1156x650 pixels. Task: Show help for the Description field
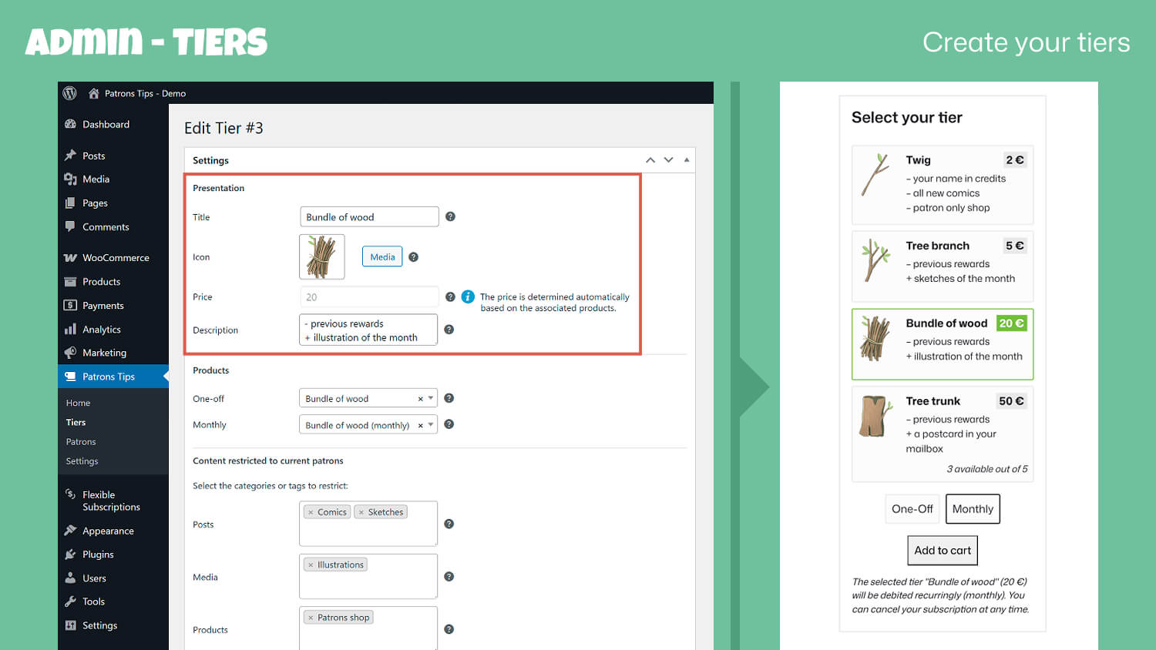point(449,329)
